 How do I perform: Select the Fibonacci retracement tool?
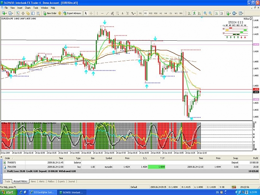117,13
